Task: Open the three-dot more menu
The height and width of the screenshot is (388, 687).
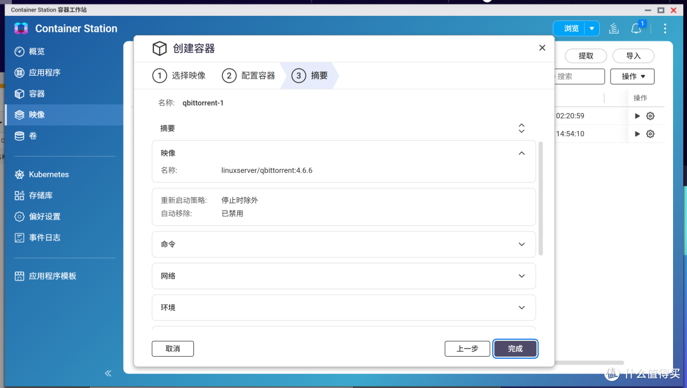Action: point(665,29)
